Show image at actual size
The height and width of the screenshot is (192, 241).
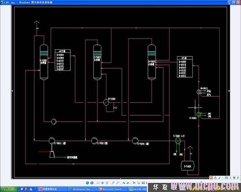coord(103,183)
